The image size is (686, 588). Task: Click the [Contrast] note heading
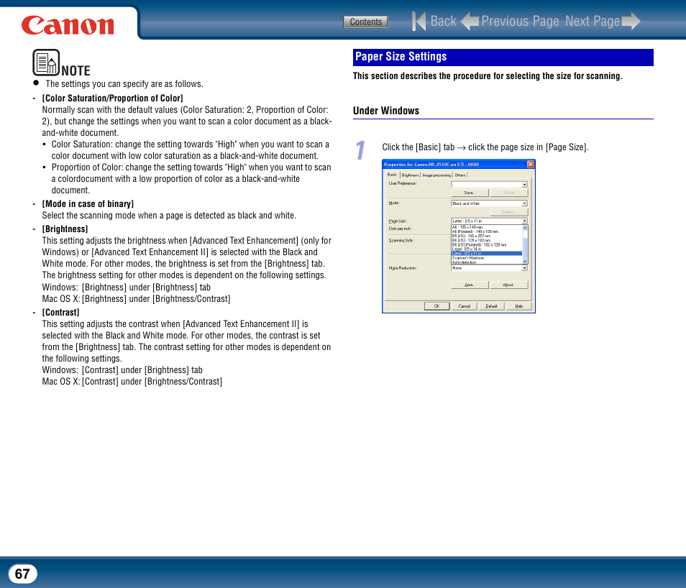(61, 313)
